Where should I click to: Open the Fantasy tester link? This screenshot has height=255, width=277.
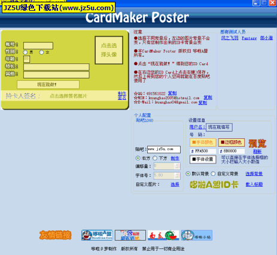[x=249, y=38]
